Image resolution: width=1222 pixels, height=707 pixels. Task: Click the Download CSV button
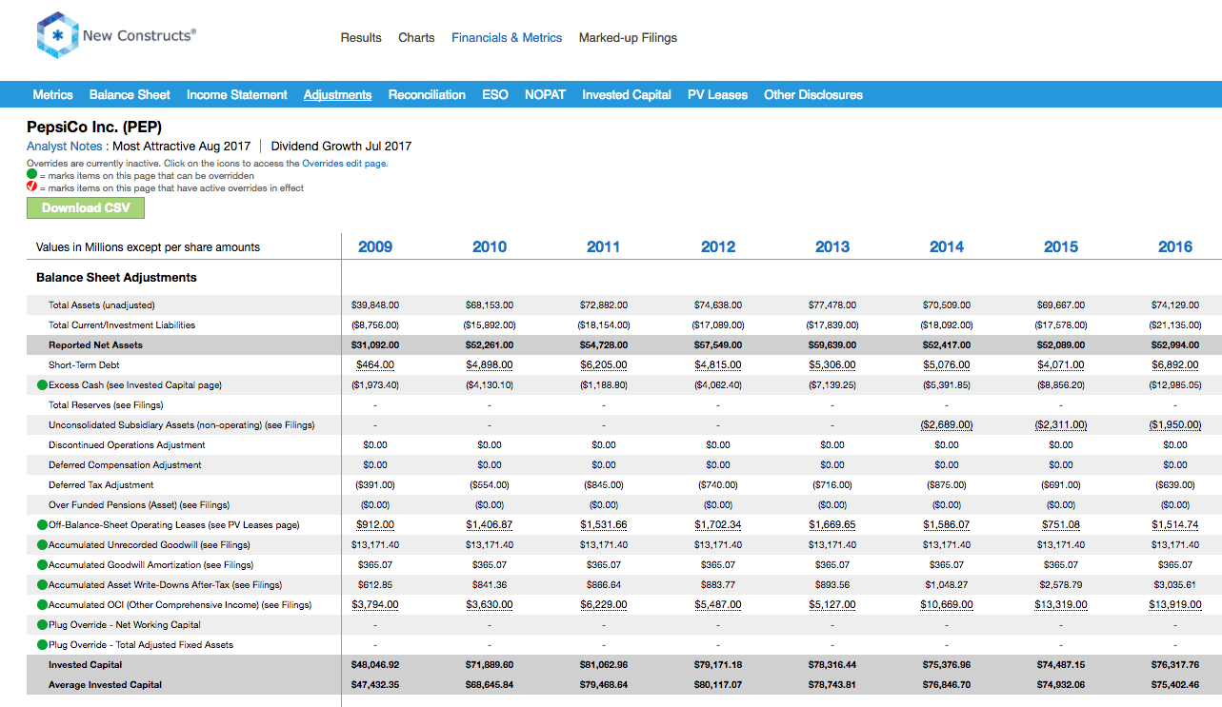pyautogui.click(x=86, y=207)
